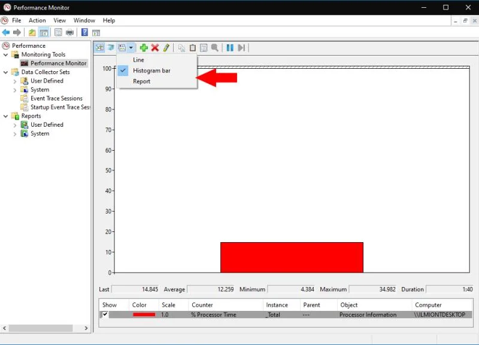
Task: Collapse the Data Collector Sets tree node
Action: pyautogui.click(x=5, y=72)
